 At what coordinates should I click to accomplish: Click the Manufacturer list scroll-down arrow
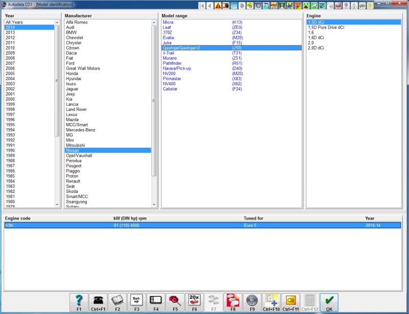pos(154,205)
